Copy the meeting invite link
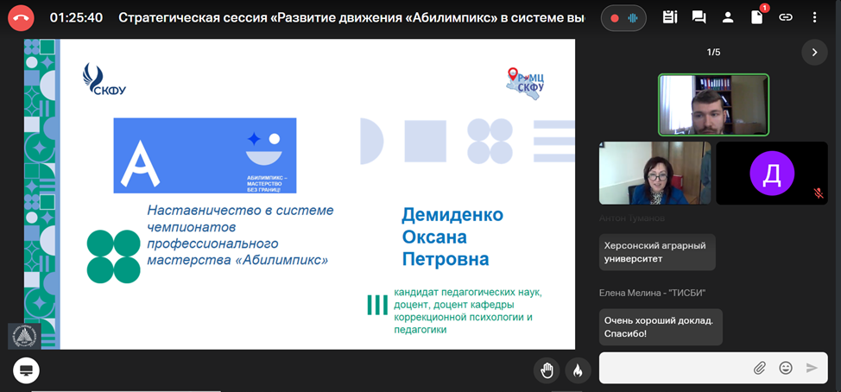This screenshot has height=392, width=841. click(786, 17)
